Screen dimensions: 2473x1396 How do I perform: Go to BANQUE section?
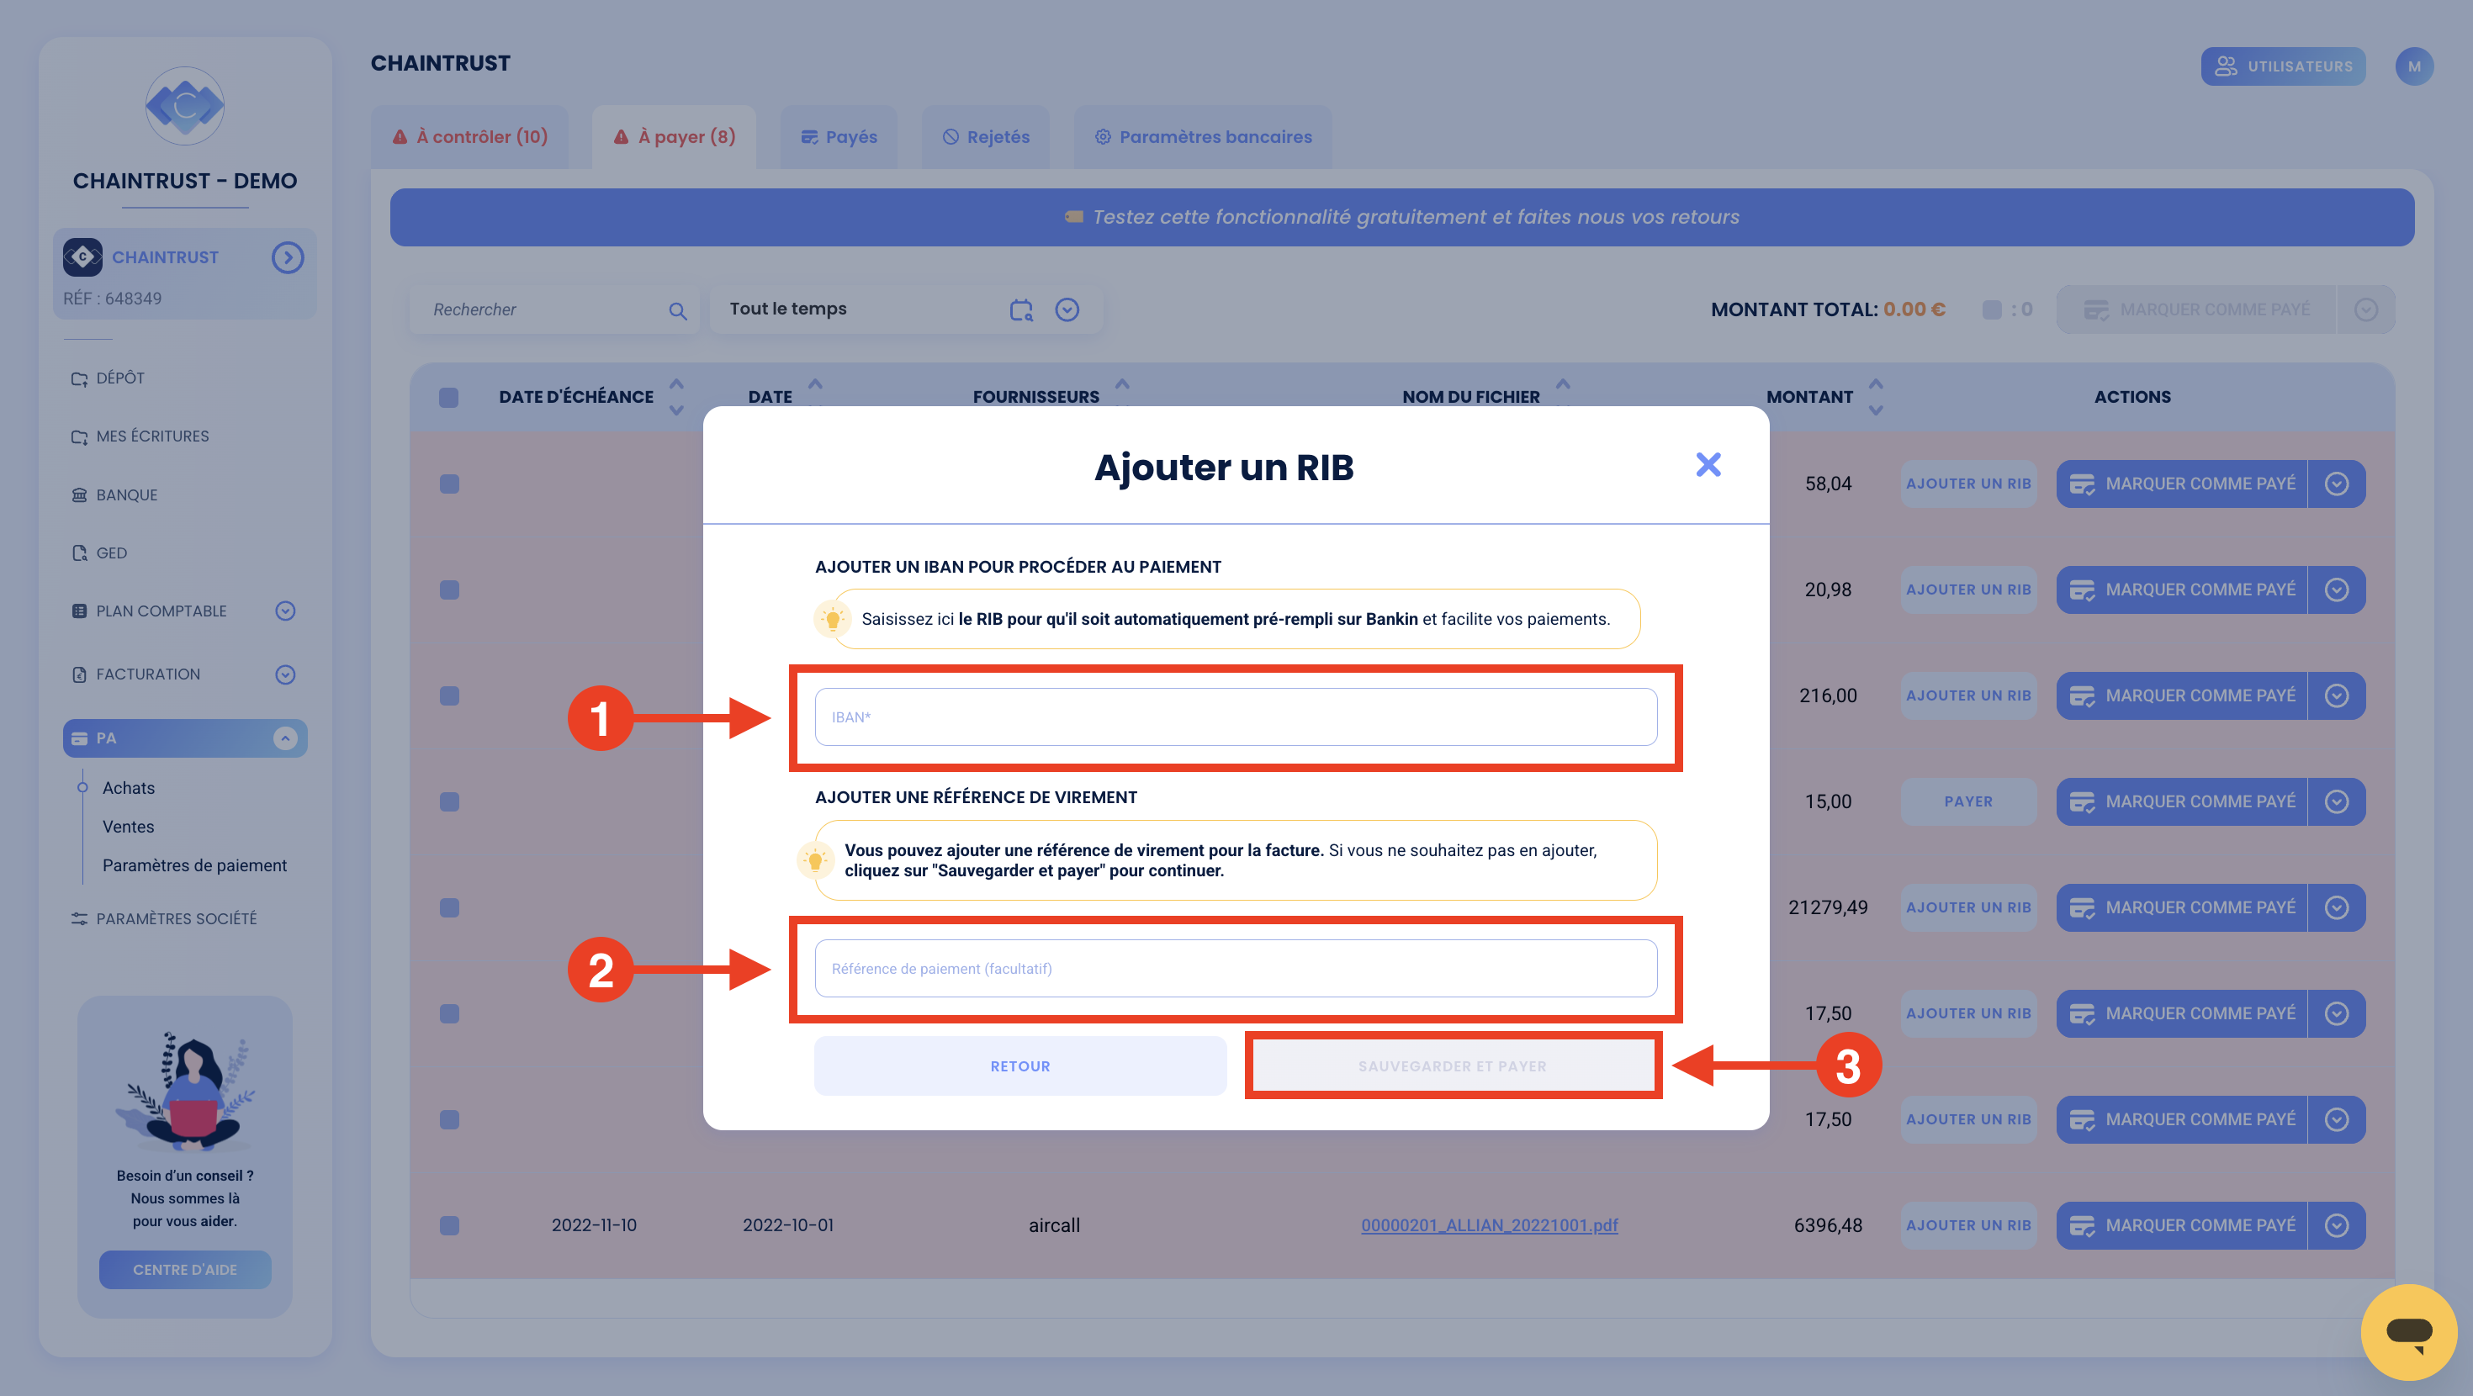pyautogui.click(x=114, y=494)
